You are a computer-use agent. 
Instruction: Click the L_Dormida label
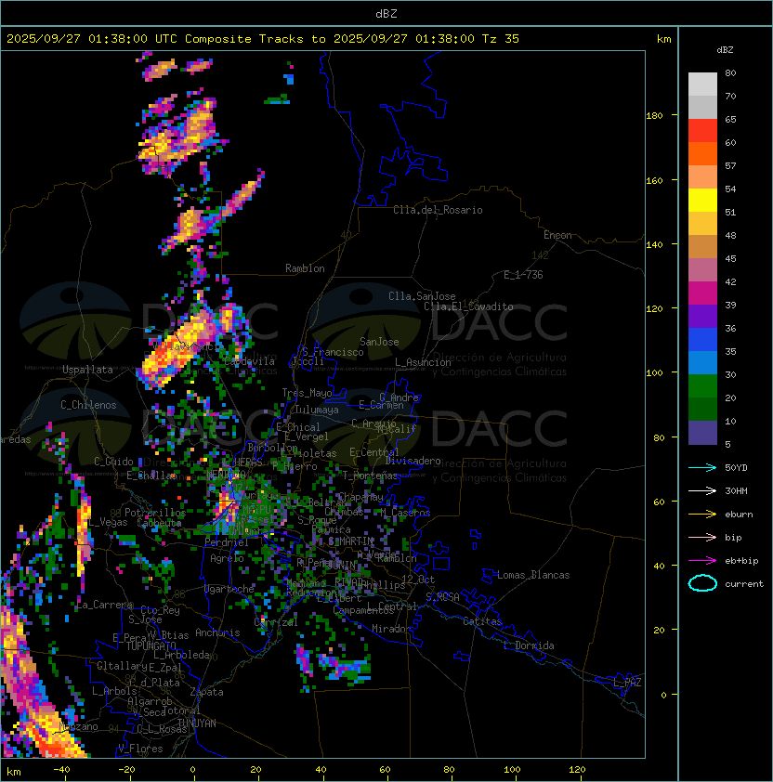coord(529,645)
